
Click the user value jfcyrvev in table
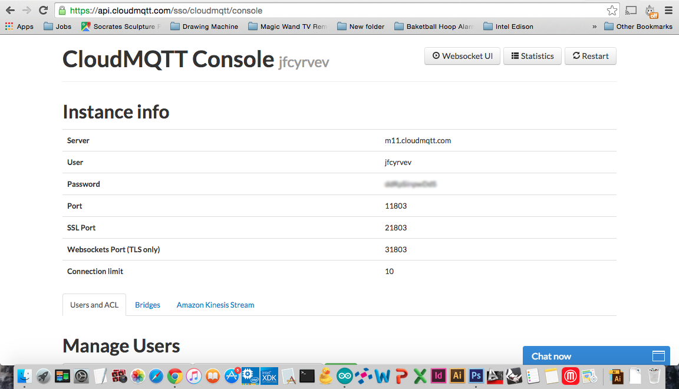(x=398, y=163)
